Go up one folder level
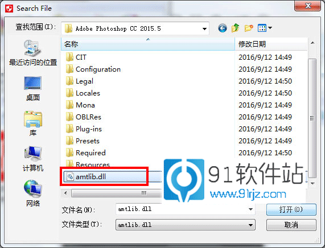Image resolution: width=325 pixels, height=248 pixels. click(x=236, y=28)
